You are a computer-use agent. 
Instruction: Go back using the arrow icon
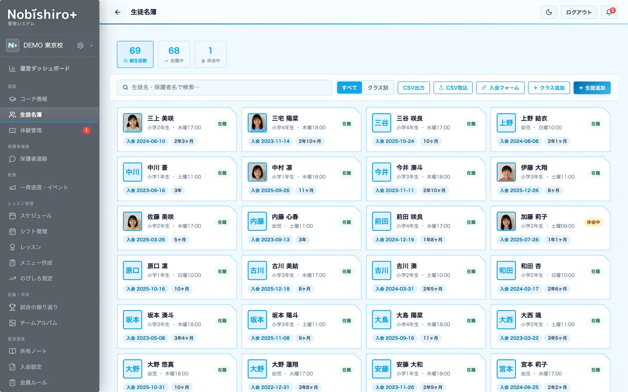click(118, 12)
